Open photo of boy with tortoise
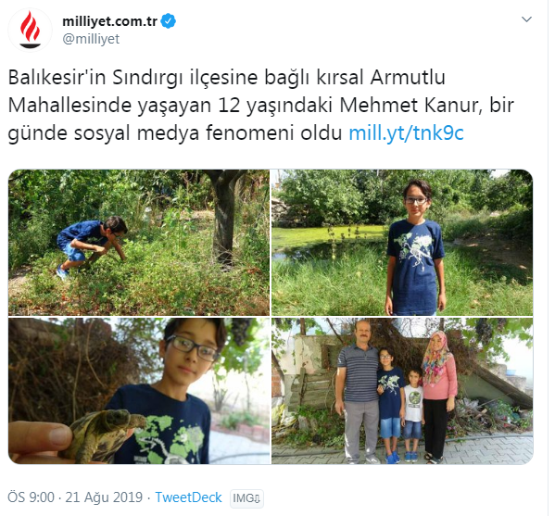The width and height of the screenshot is (555, 516). tap(139, 391)
